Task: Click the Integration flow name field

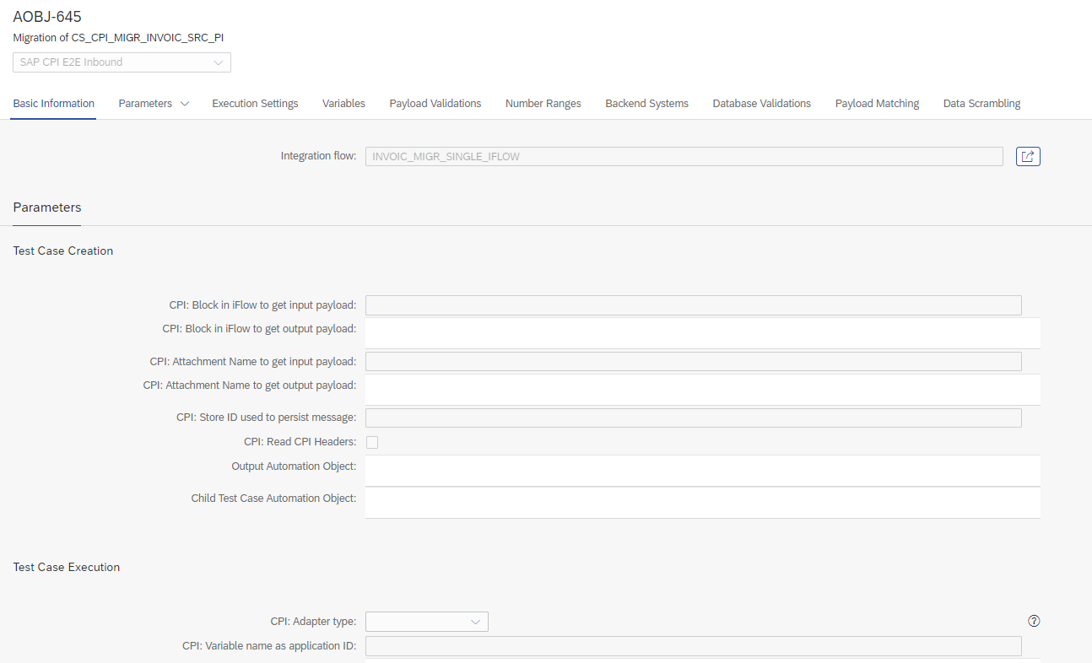Action: coord(684,156)
